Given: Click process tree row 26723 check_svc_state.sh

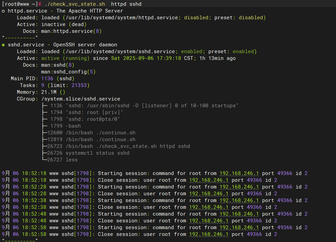Looking at the screenshot, I should coord(116,146).
